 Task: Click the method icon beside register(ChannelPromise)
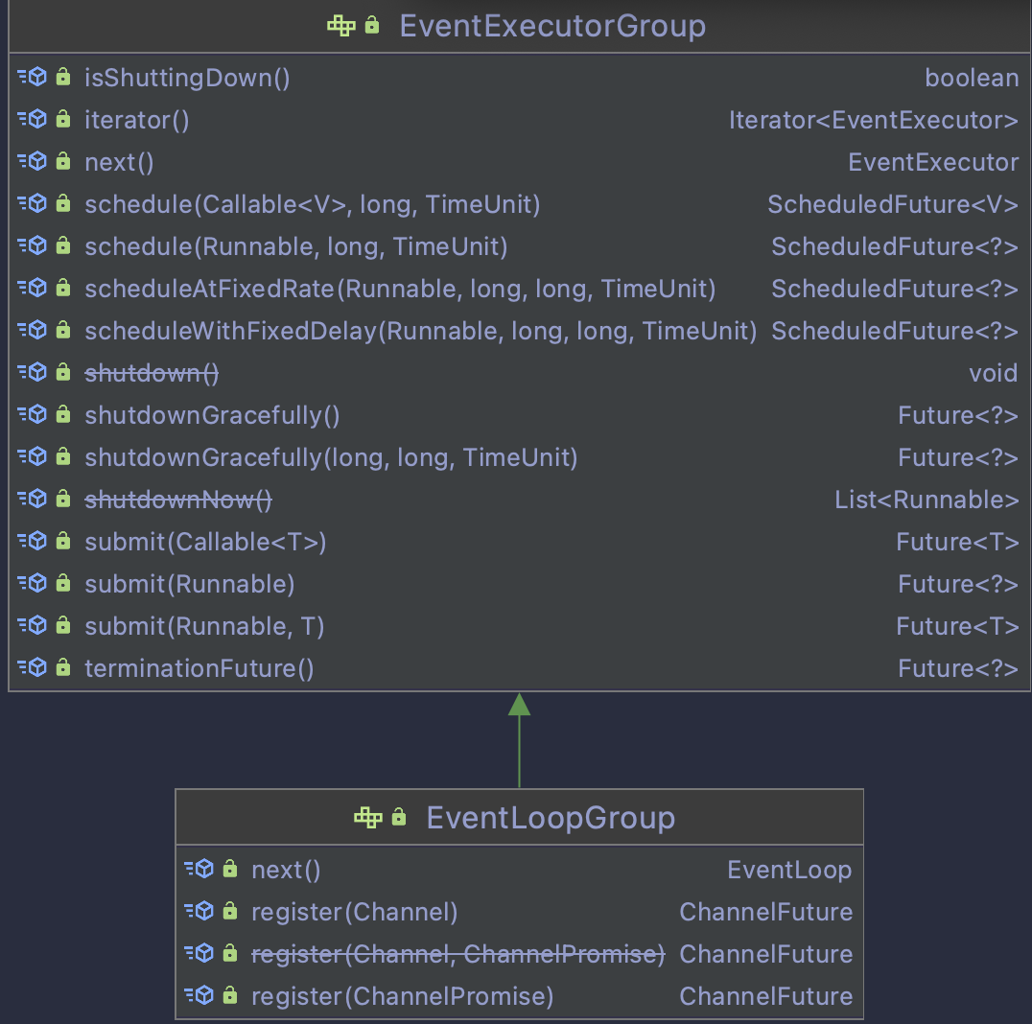[199, 995]
